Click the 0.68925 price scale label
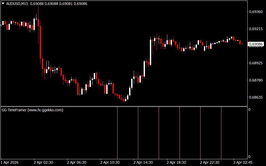Viewport: 266px width, 166px height. 256,63
